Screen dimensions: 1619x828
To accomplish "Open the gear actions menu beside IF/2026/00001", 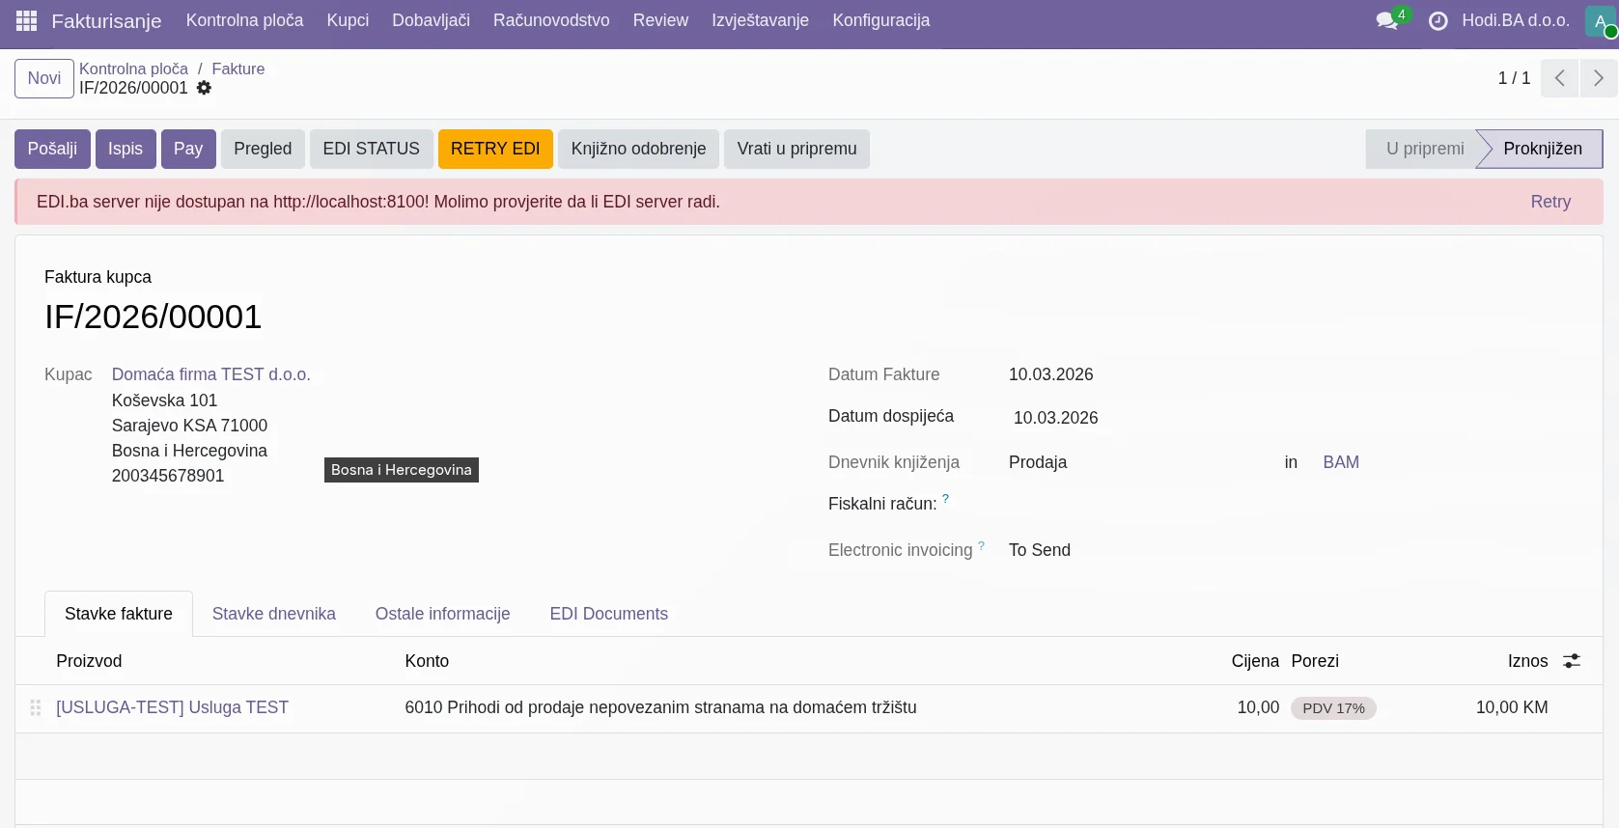I will (204, 88).
